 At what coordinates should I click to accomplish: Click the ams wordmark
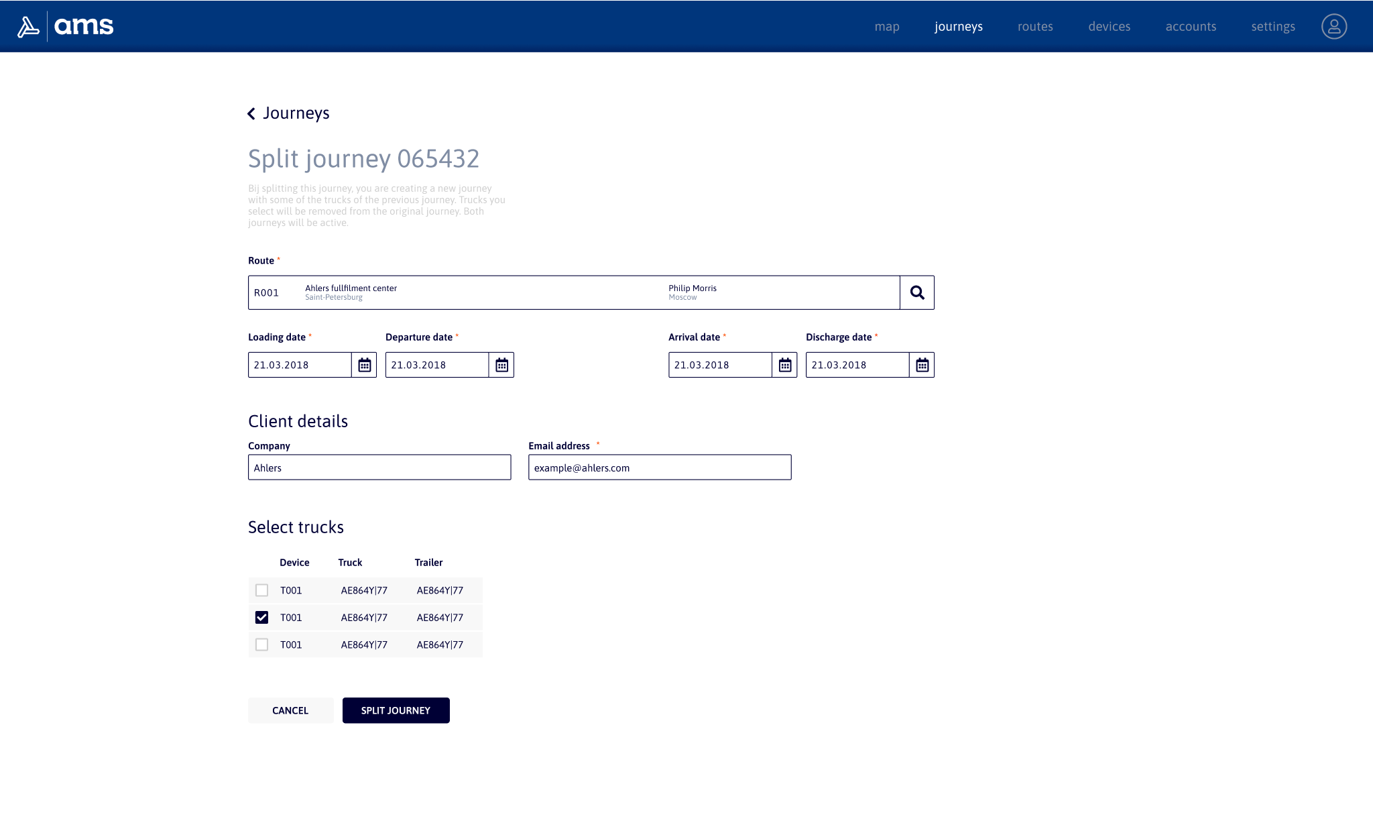coord(84,27)
